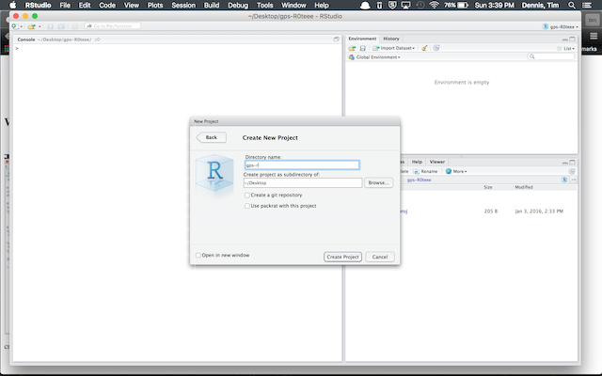Click the Directory name text field
The image size is (602, 376).
302,165
